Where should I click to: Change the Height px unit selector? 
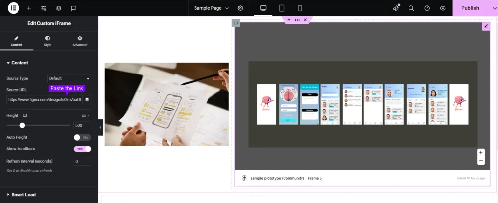(86, 116)
